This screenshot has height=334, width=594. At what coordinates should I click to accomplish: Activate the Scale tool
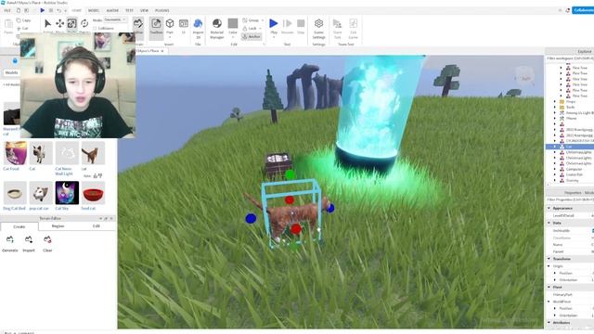pyautogui.click(x=72, y=23)
